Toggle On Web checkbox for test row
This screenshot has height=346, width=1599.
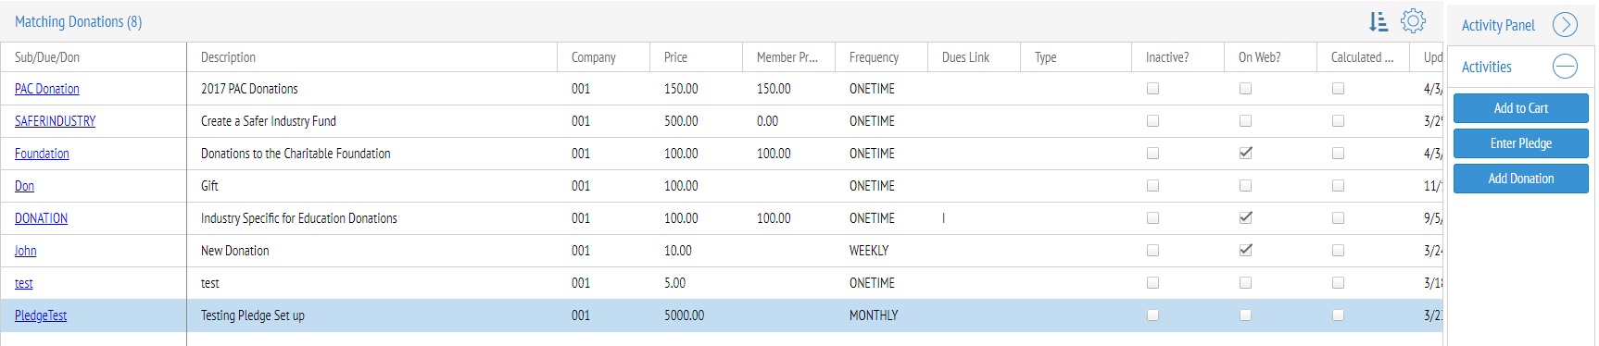pyautogui.click(x=1245, y=283)
